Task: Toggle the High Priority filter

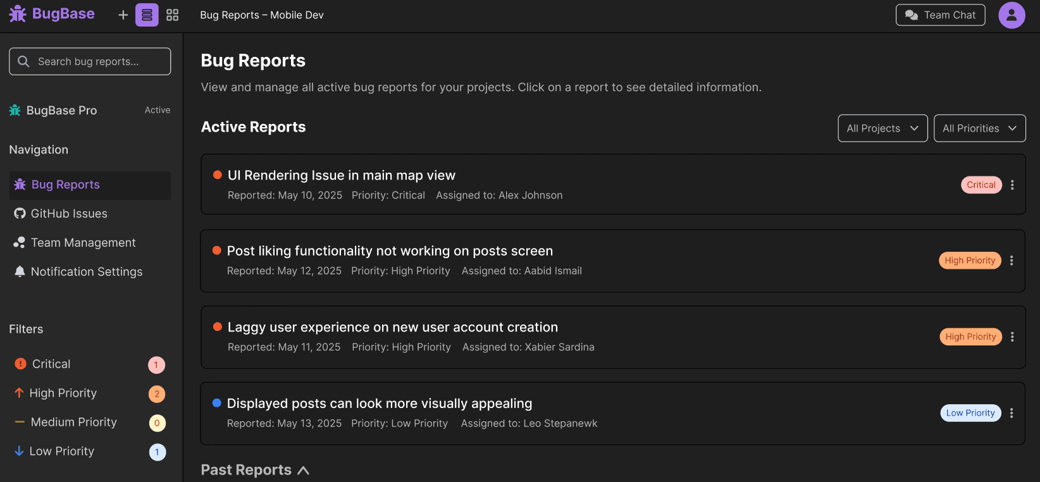Action: 90,393
